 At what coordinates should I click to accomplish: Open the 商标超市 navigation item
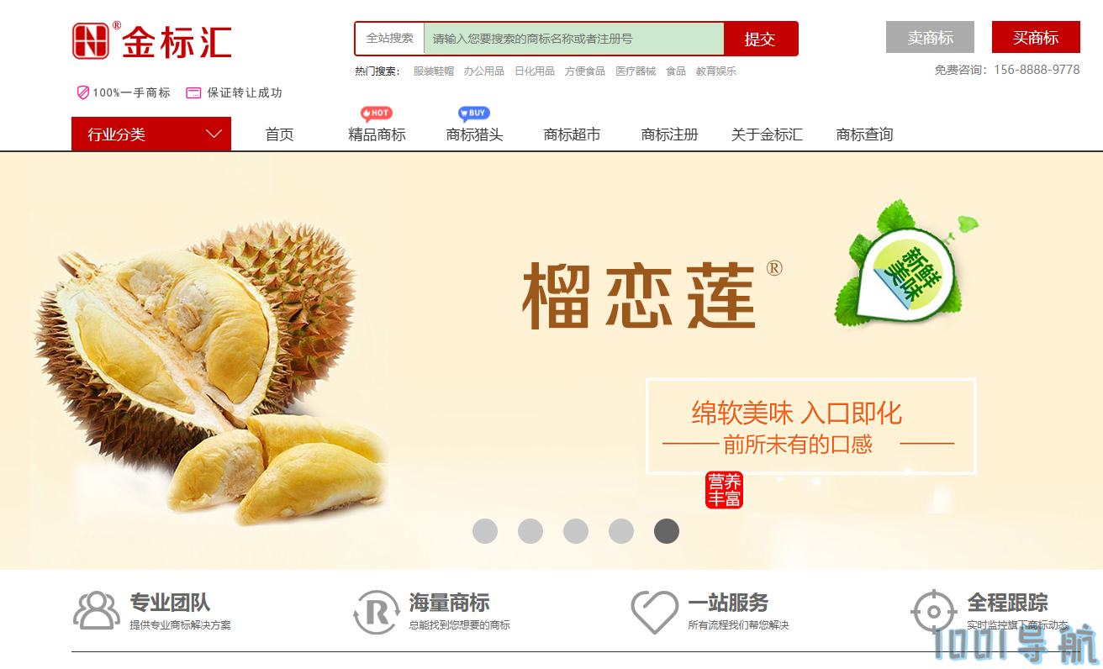pos(572,134)
